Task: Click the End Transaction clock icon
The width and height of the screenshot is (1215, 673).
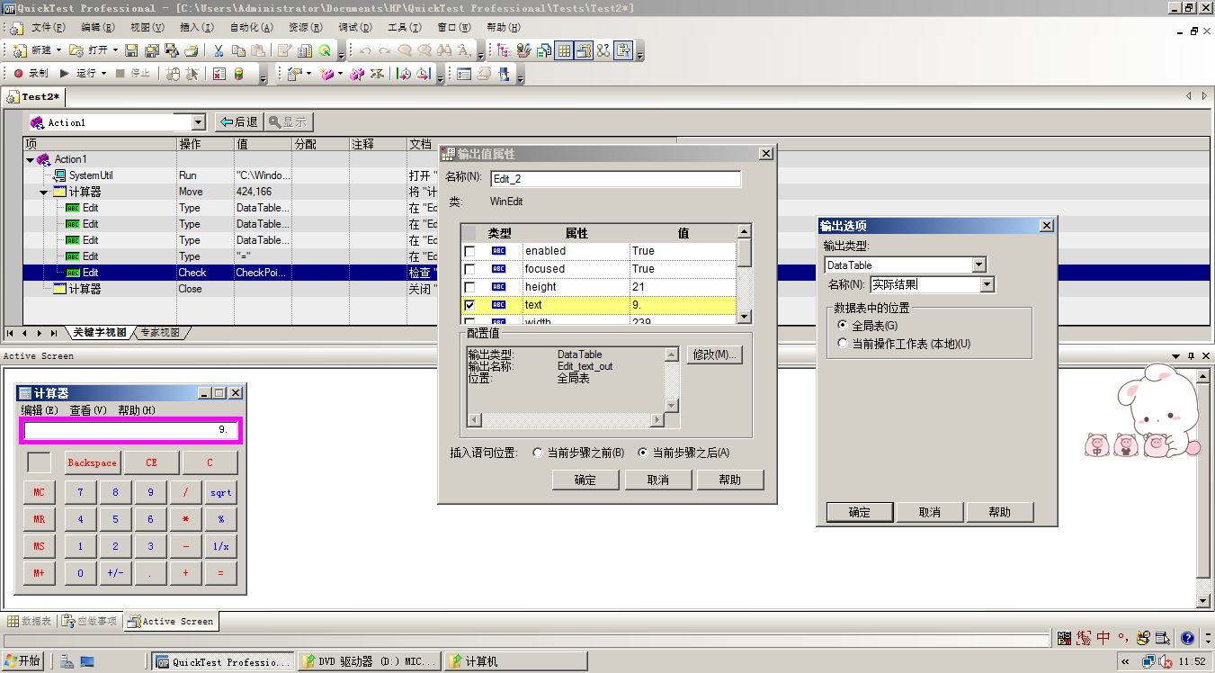Action: tap(424, 74)
